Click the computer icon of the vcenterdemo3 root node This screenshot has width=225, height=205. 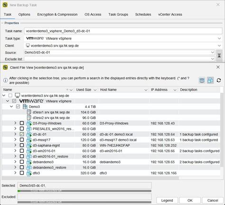[17, 96]
